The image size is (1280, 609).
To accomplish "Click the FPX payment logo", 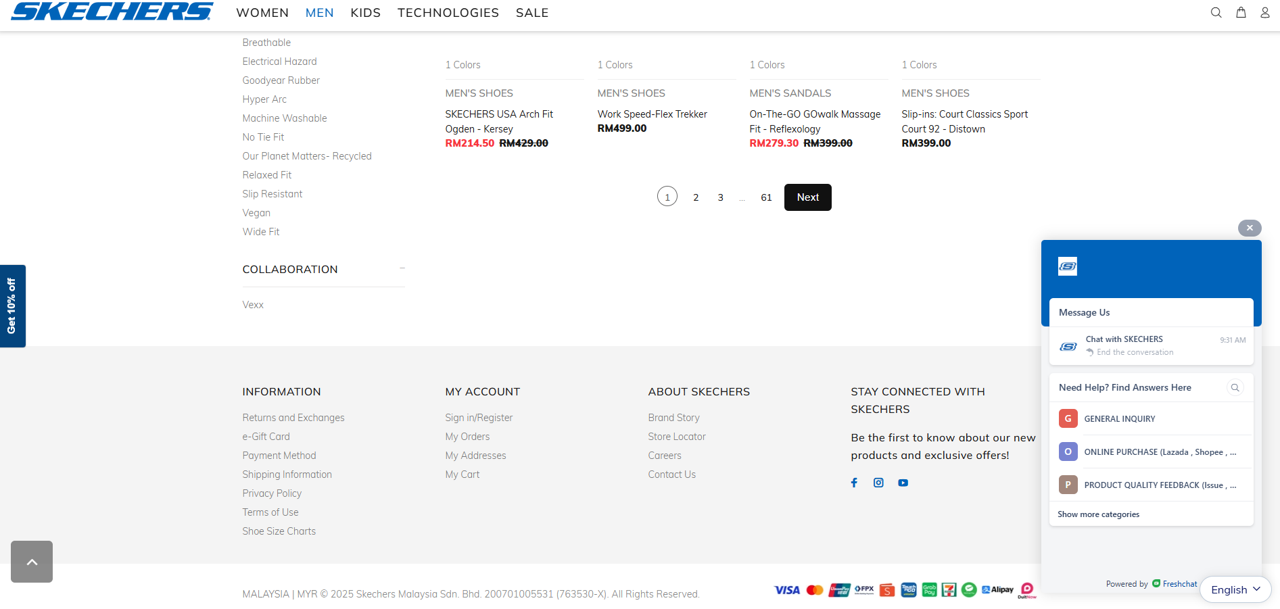I will [x=864, y=590].
